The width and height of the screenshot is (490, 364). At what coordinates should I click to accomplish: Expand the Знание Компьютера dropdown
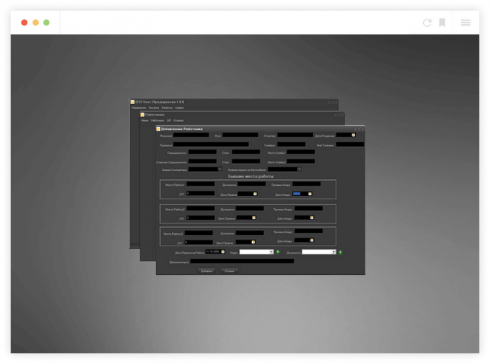[x=220, y=168]
